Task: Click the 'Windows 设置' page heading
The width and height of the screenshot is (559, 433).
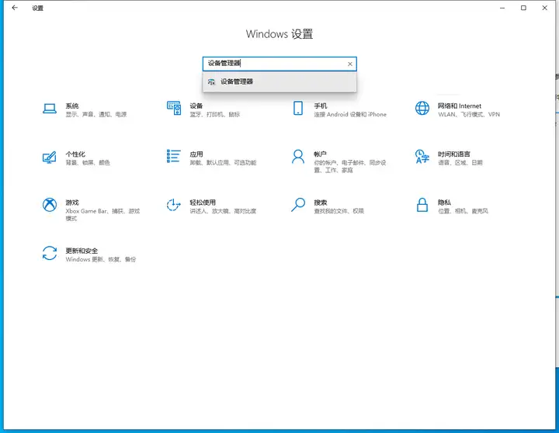Action: (x=279, y=34)
